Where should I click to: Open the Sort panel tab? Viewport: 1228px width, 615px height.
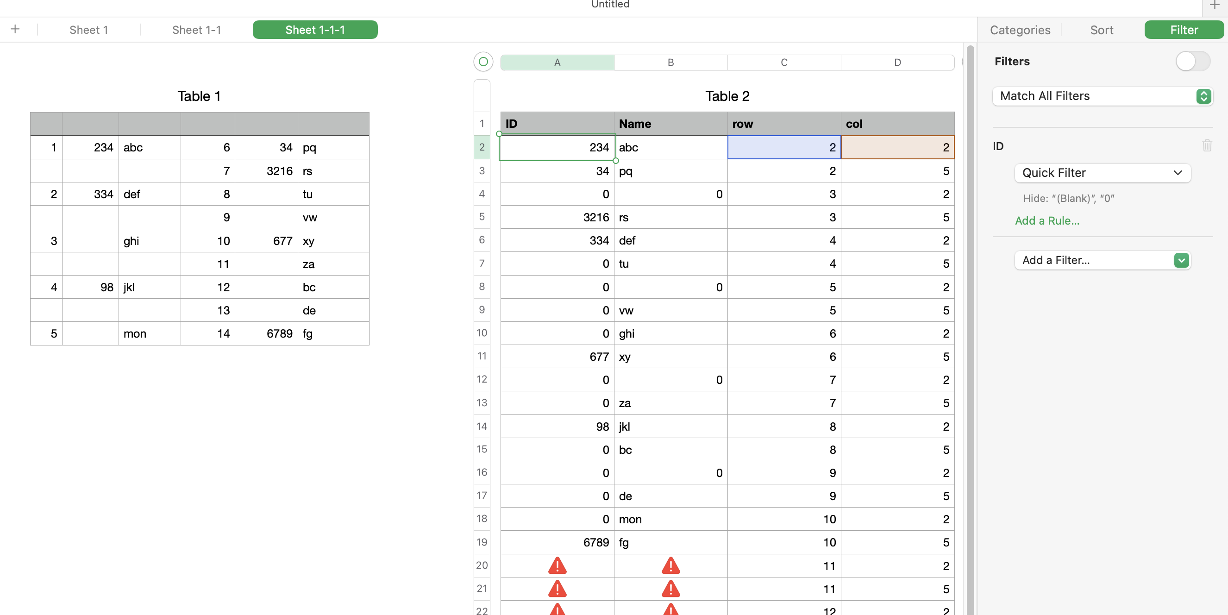1101,30
